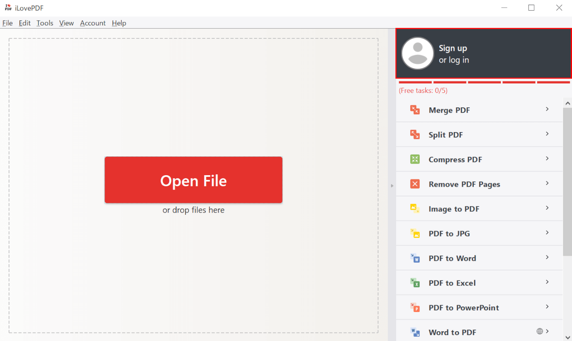Click the user avatar profile icon

tap(417, 54)
